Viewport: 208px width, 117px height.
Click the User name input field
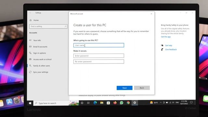[99, 45]
